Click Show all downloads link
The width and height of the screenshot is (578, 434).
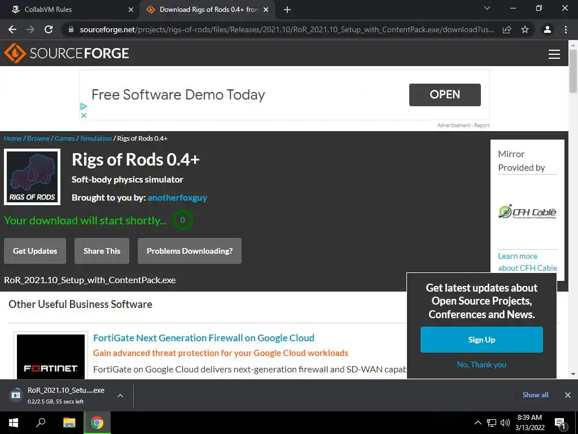point(535,395)
